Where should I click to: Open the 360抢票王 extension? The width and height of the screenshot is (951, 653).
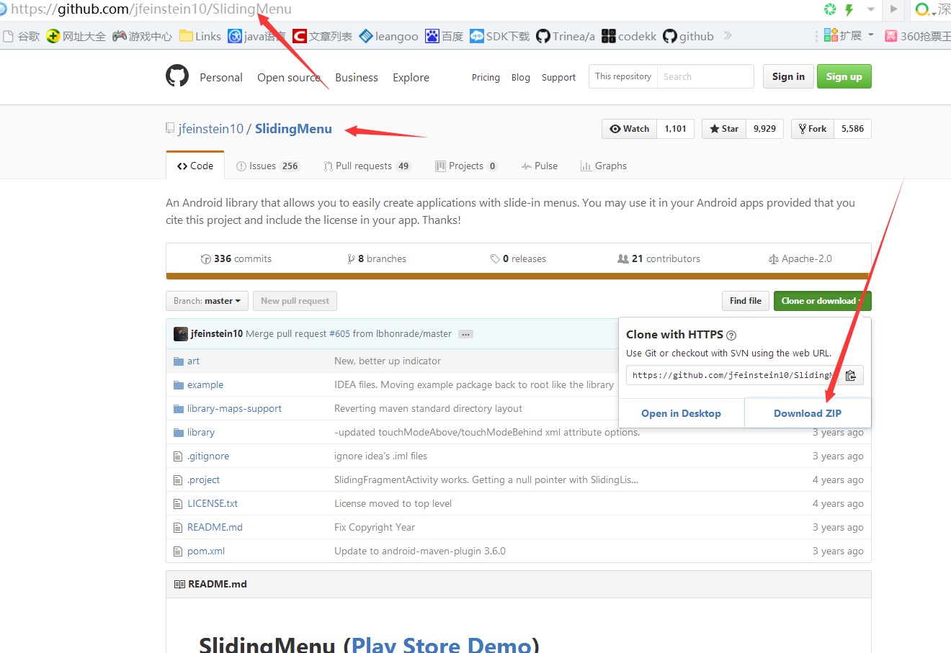918,36
